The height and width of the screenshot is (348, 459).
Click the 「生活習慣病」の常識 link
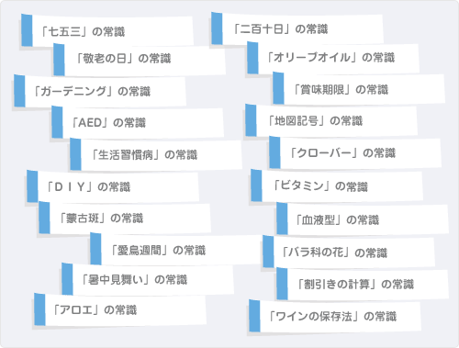click(x=156, y=154)
